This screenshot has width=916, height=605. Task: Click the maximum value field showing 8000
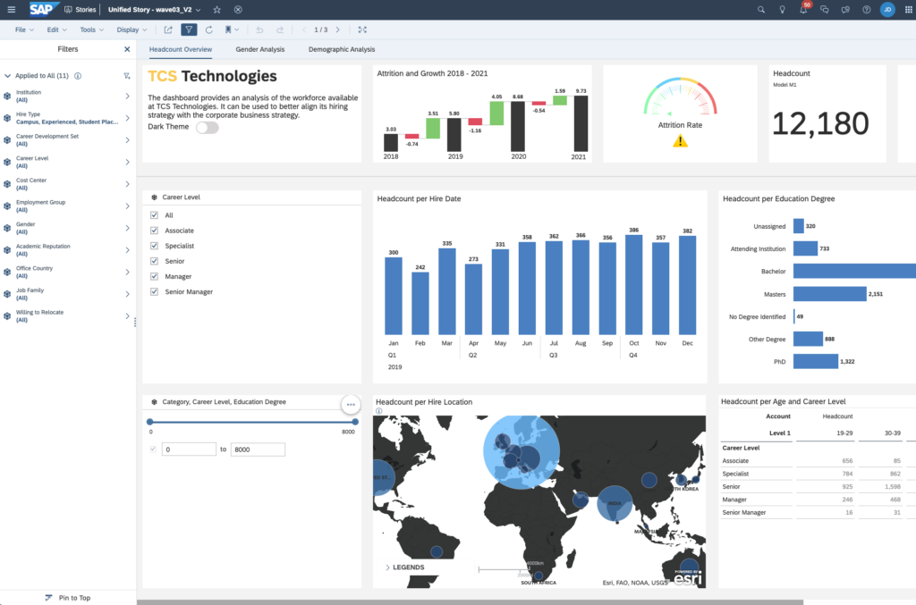258,450
